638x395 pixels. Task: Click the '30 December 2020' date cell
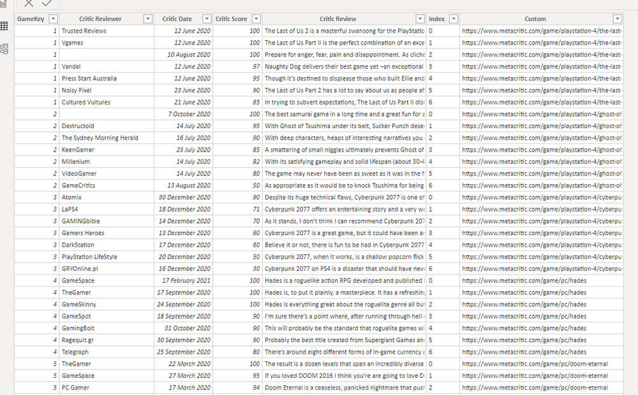184,197
